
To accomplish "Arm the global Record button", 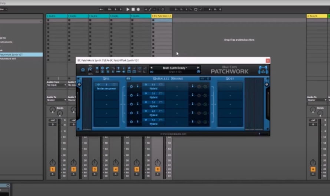I will click(138, 9).
